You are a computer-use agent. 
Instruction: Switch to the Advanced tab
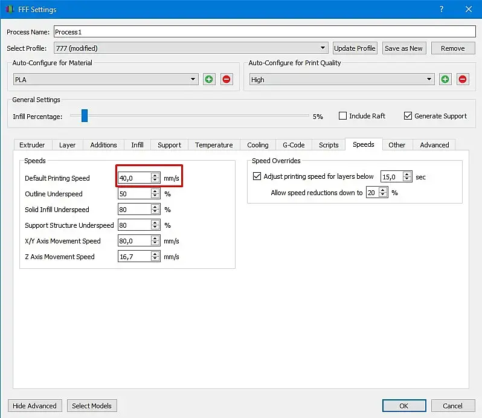434,145
